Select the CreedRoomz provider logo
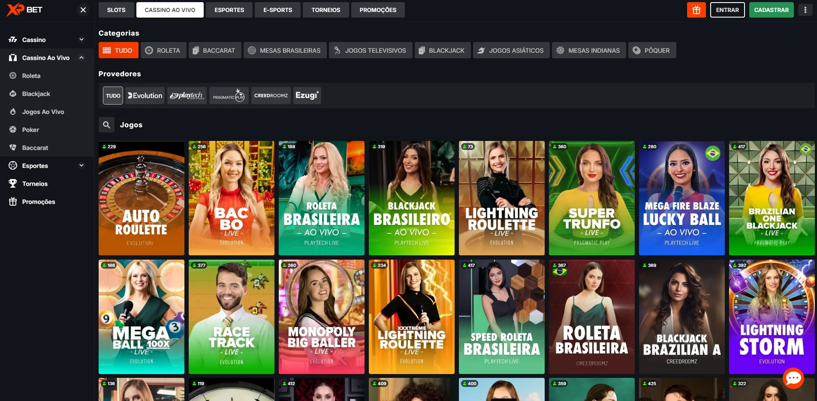The height and width of the screenshot is (401, 817). click(x=271, y=96)
